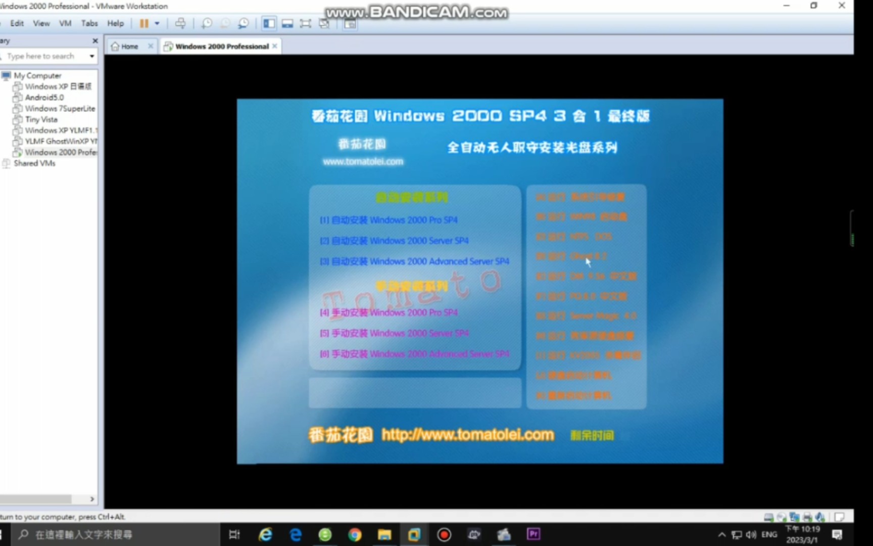The width and height of the screenshot is (873, 546).
Task: Enter full screen mode icon
Action: click(x=306, y=23)
